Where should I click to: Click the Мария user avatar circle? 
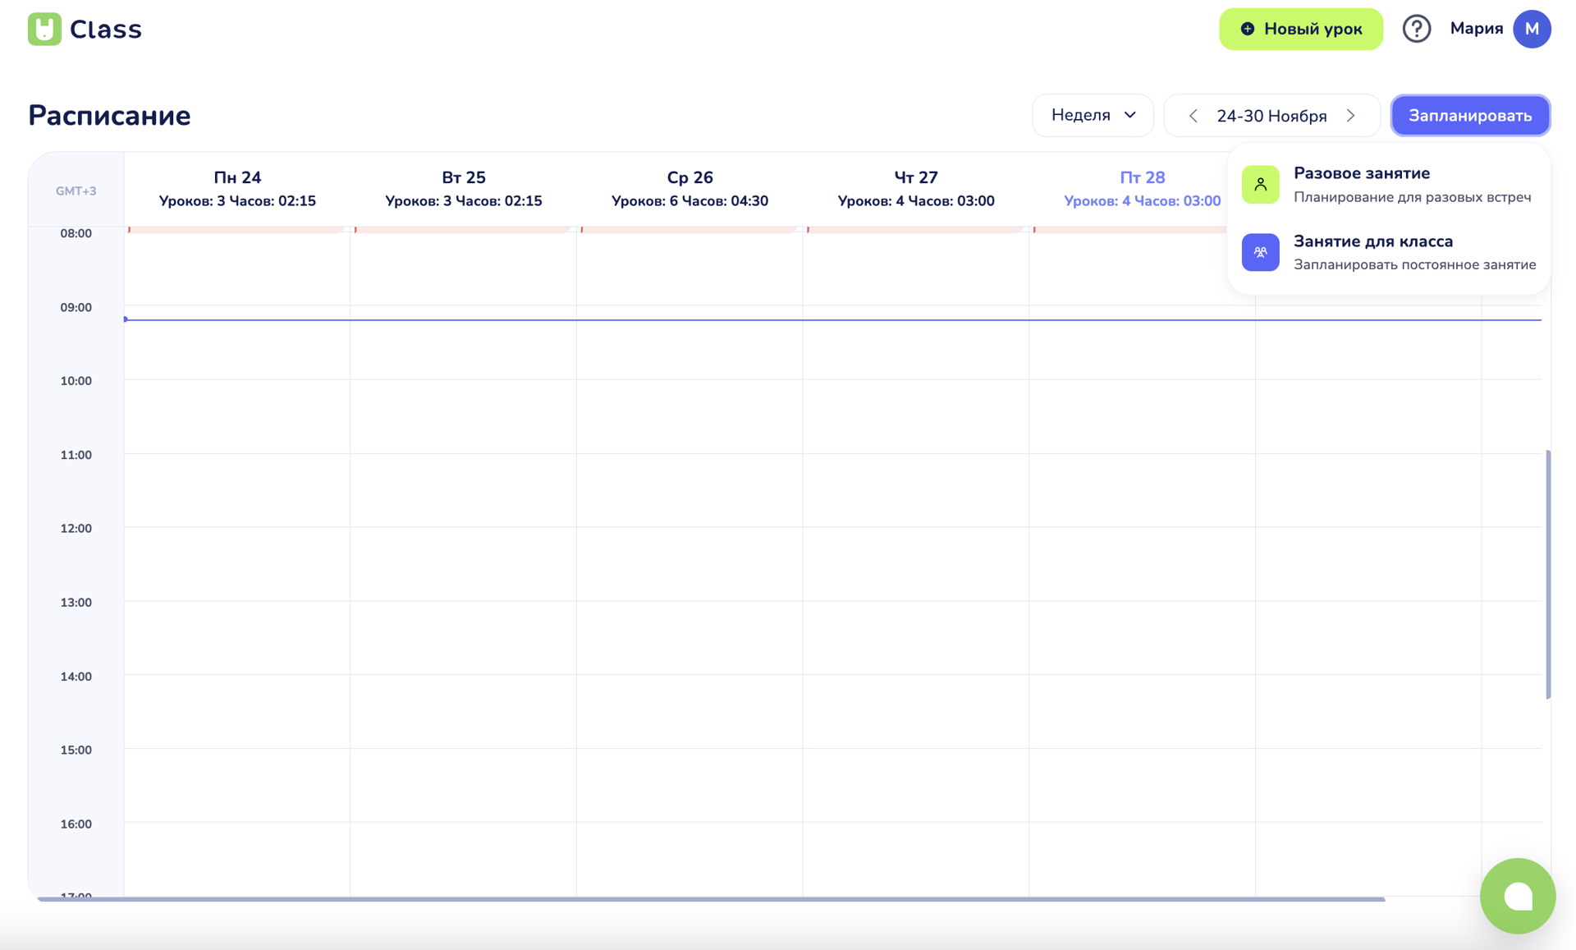coord(1531,29)
